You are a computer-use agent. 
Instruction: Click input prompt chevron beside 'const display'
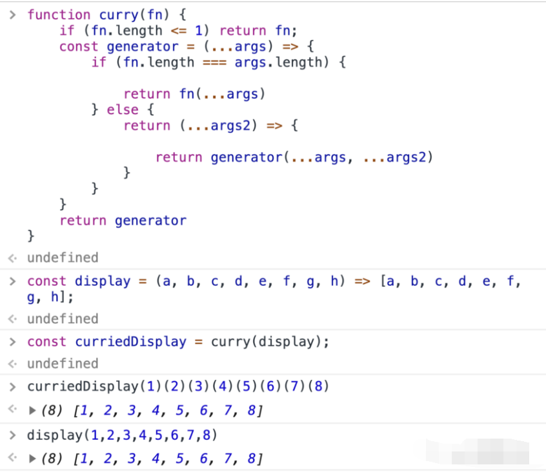[x=12, y=281]
